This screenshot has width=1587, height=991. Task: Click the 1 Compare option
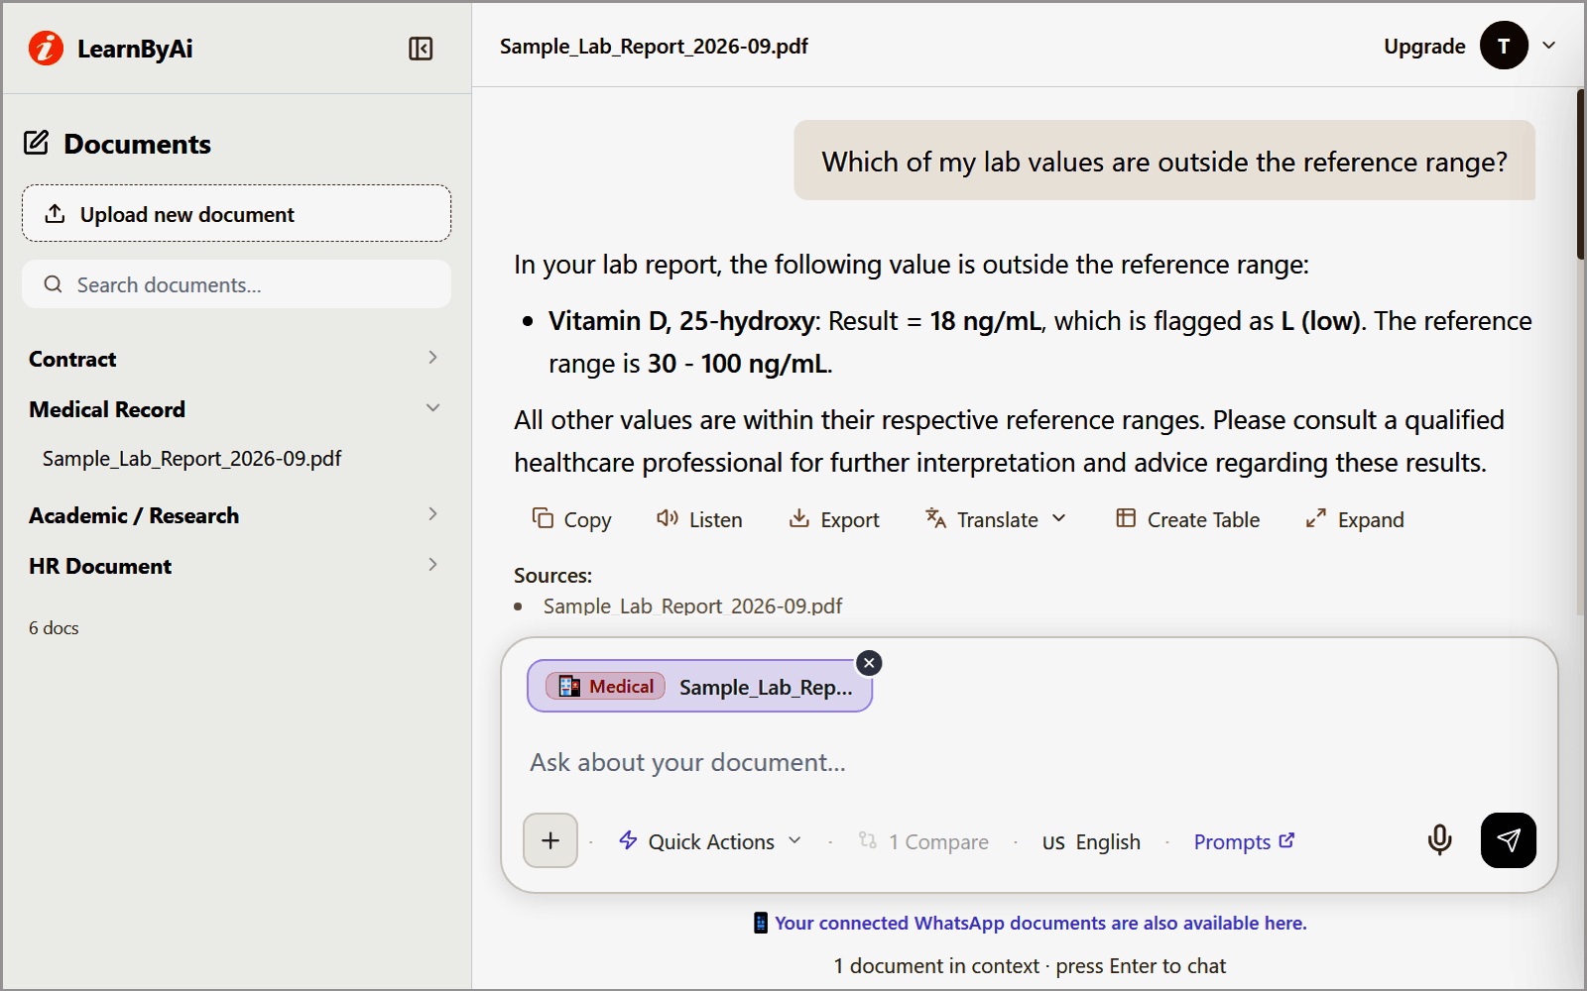point(923,841)
